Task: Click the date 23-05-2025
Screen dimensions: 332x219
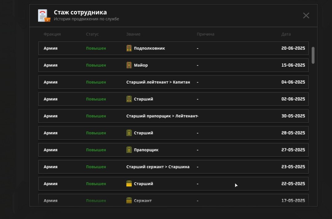Action: point(293,167)
